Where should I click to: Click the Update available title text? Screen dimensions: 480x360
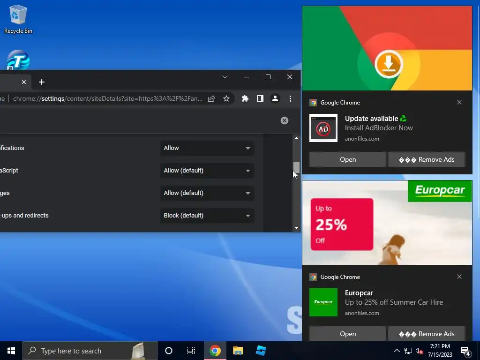coord(371,119)
